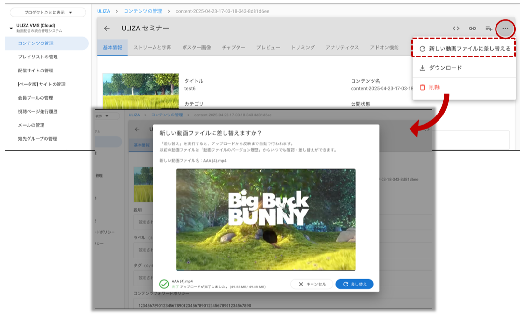Click the Big Buck Bunny video preview

pyautogui.click(x=266, y=219)
